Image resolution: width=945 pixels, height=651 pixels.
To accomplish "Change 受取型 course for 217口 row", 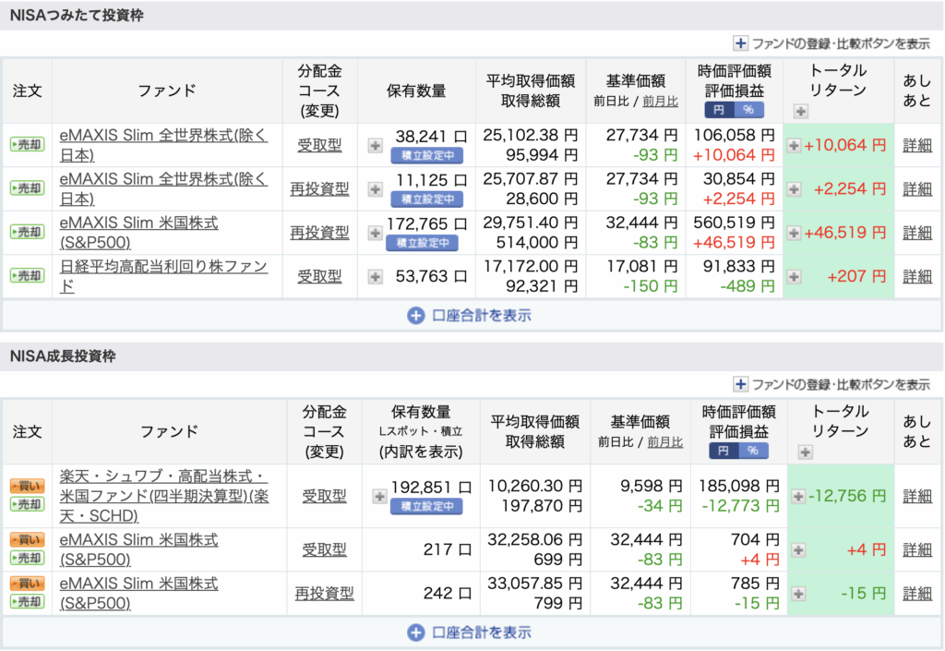I will [x=324, y=549].
